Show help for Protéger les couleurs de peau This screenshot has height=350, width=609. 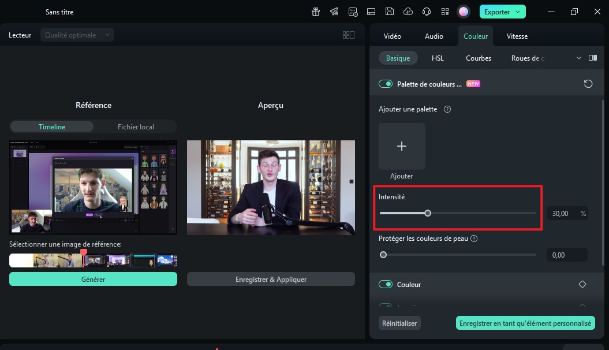coord(474,239)
